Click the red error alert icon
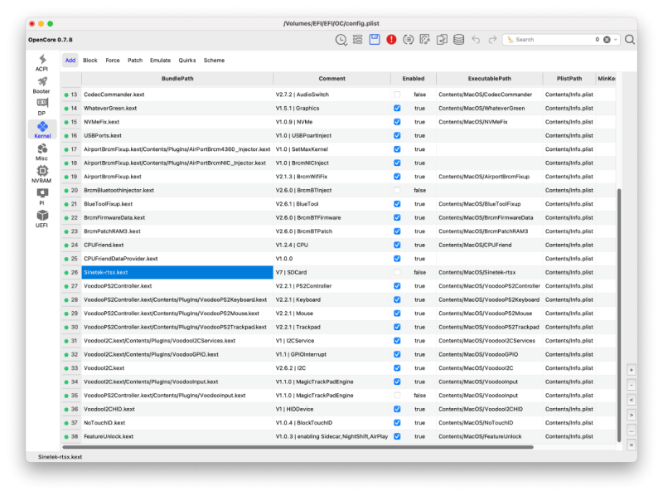Viewport: 663px width, 496px height. [x=390, y=39]
